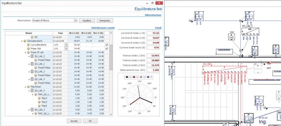281x126 pixels.
Task: Collapse the GenLaboratorio tree node
Action: pyautogui.click(x=22, y=41)
